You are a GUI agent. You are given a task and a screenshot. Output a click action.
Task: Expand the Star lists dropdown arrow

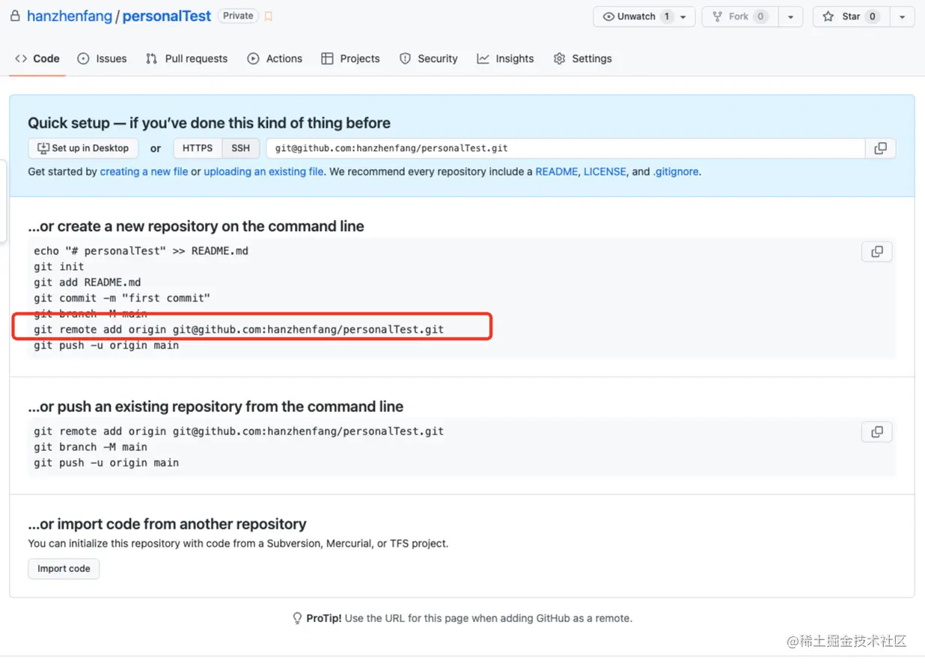point(902,16)
